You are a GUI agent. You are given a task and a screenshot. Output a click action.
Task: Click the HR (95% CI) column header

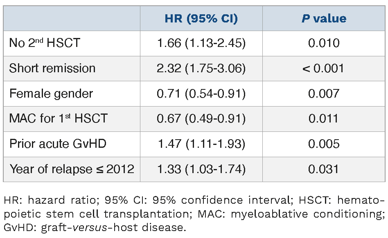pos(201,18)
